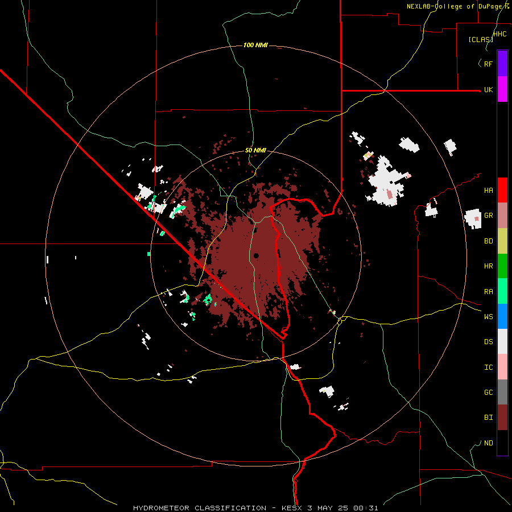Select the pink-brown GR legend color
The width and height of the screenshot is (512, 512).
(x=502, y=215)
